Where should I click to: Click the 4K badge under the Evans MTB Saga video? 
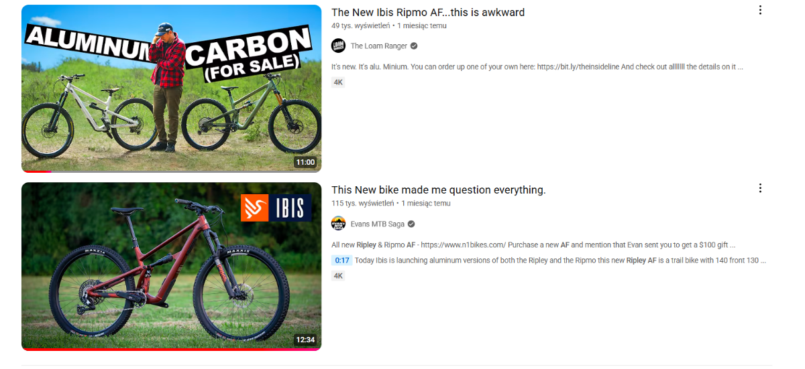[x=338, y=276]
